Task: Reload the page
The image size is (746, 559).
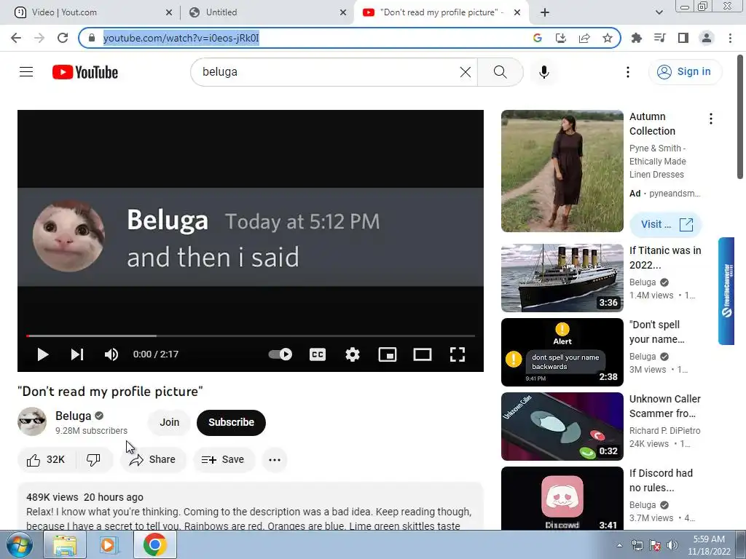Action: click(x=63, y=38)
